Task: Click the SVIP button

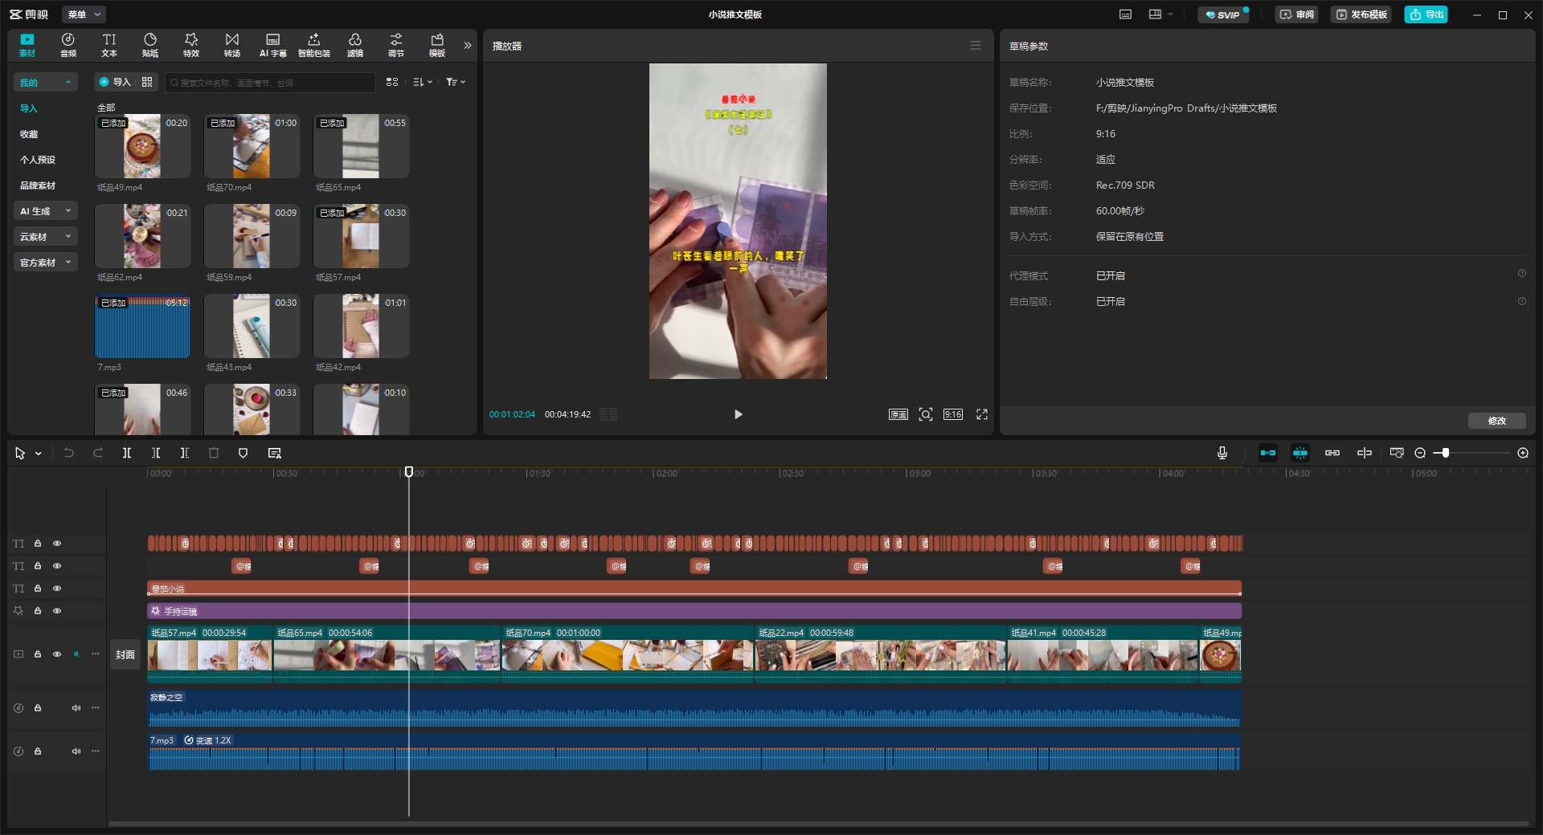Action: pyautogui.click(x=1223, y=14)
